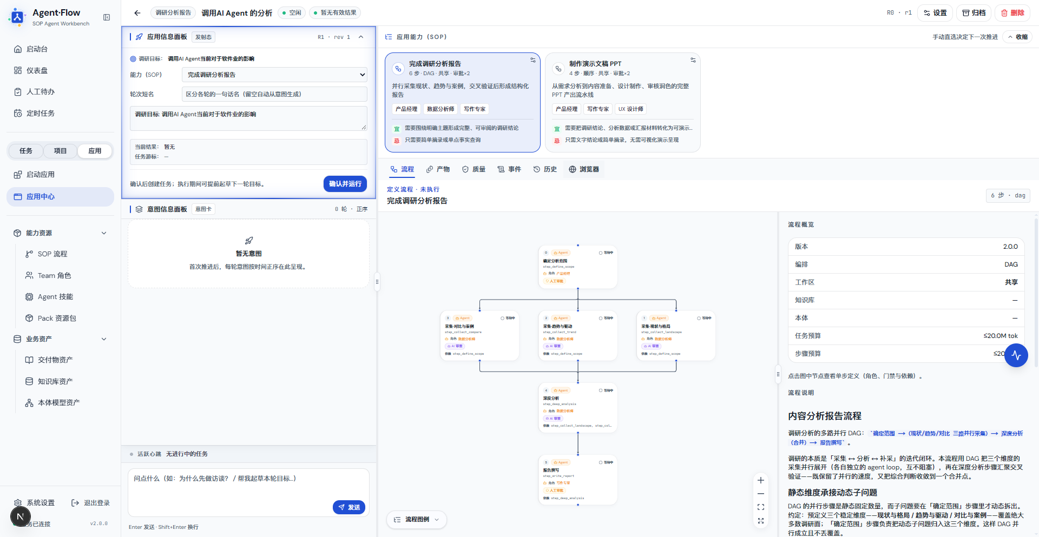Open 人工待办 in the sidebar
This screenshot has width=1039, height=537.
[60, 92]
